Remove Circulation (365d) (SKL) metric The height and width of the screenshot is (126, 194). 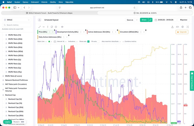(144, 32)
